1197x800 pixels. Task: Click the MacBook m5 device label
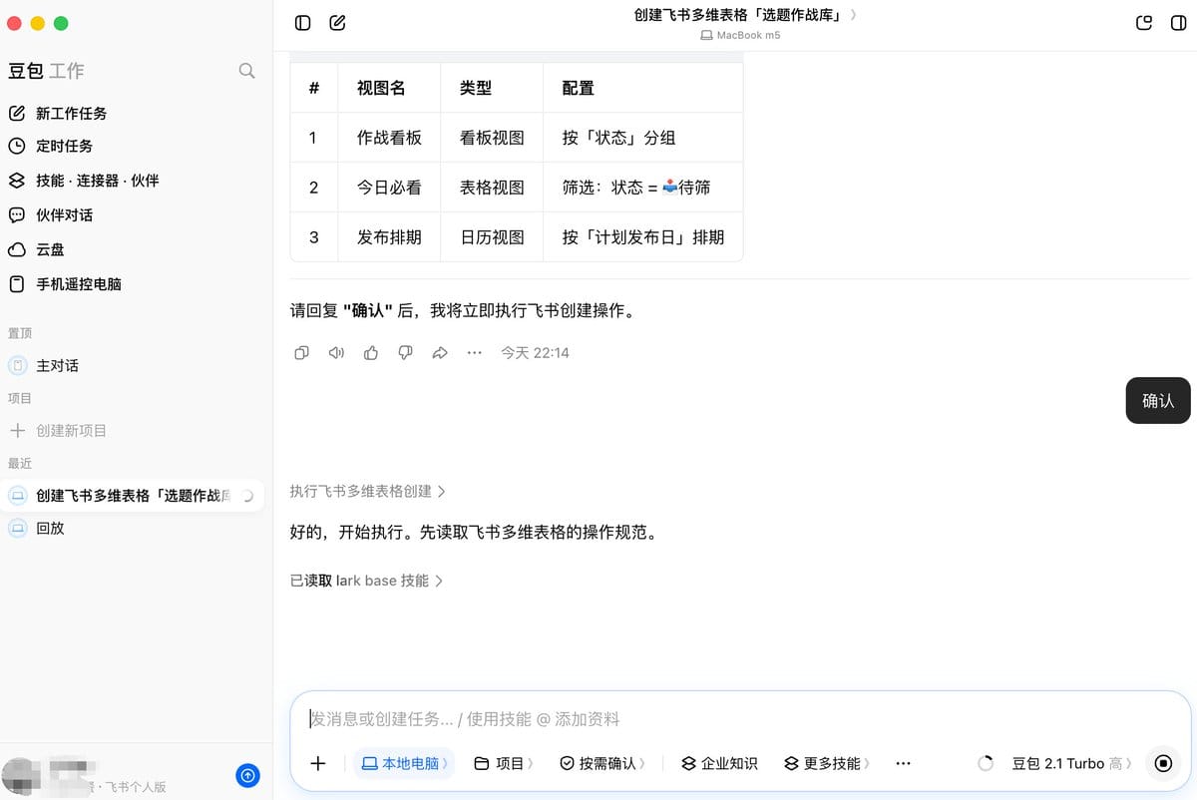(x=741, y=35)
